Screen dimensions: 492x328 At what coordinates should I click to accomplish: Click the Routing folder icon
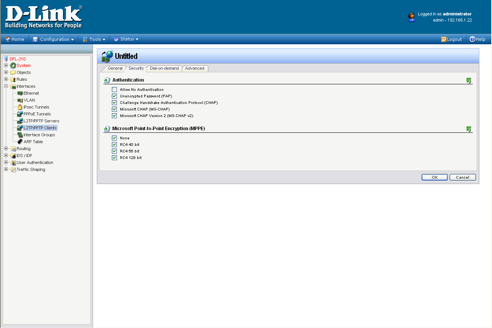[13, 149]
